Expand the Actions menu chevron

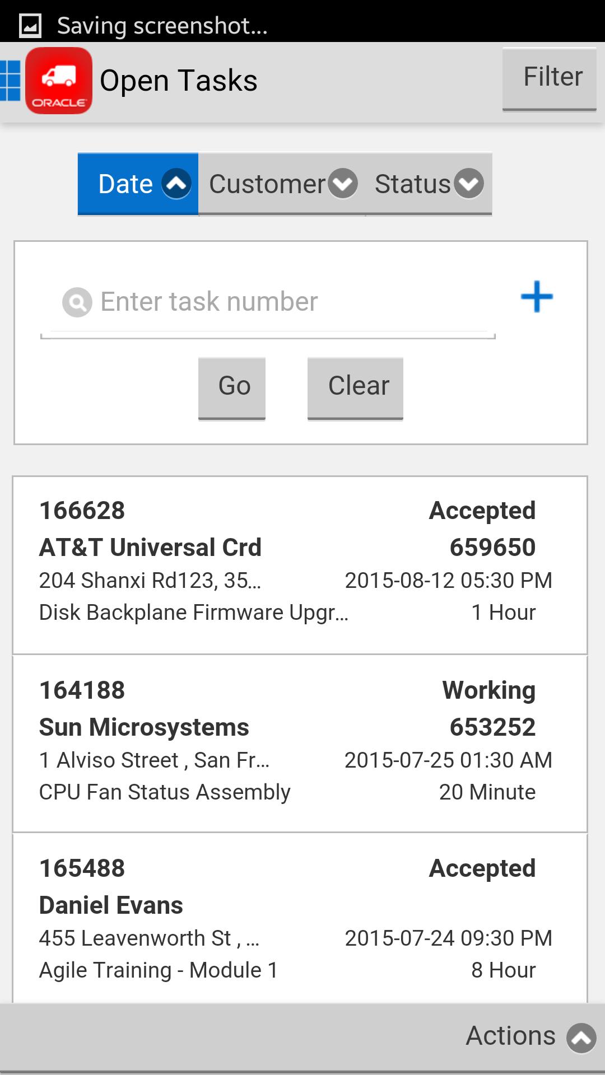click(x=581, y=1038)
